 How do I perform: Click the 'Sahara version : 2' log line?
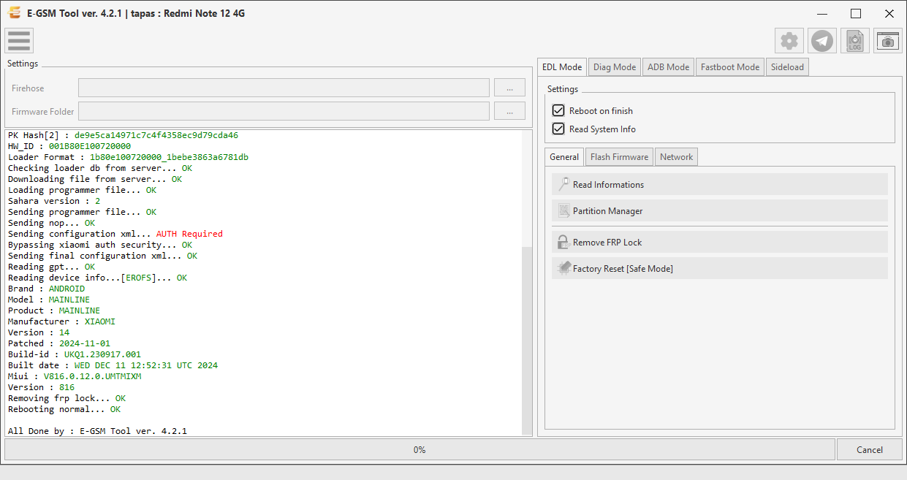coord(54,201)
